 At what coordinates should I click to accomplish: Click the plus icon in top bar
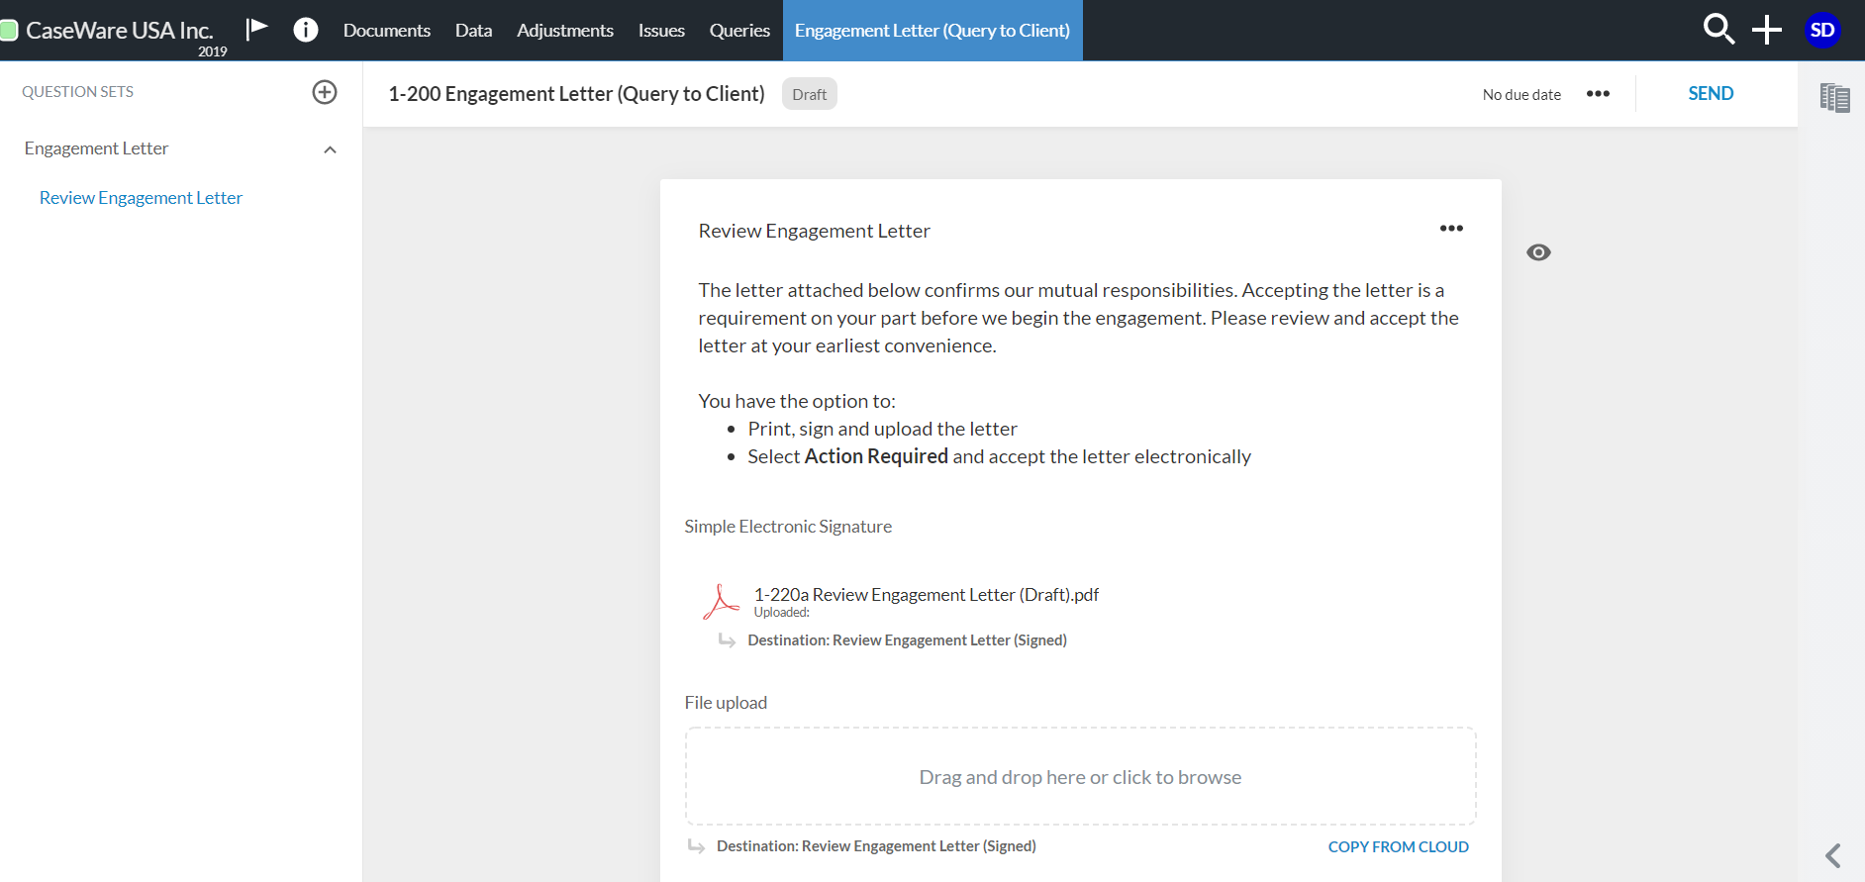click(1767, 30)
